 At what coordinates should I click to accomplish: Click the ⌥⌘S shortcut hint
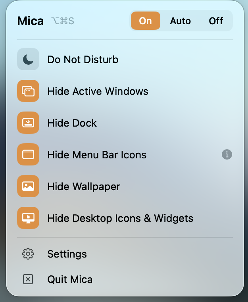click(63, 21)
